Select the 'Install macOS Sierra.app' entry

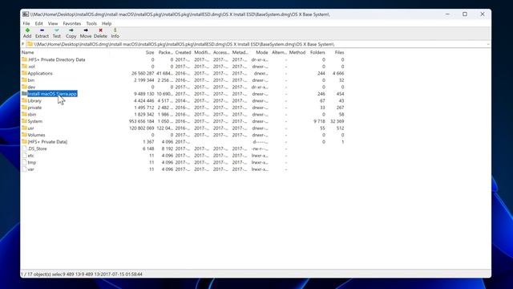[x=52, y=94]
